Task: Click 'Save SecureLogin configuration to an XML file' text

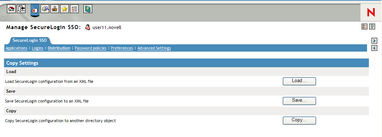Action: 47,101
